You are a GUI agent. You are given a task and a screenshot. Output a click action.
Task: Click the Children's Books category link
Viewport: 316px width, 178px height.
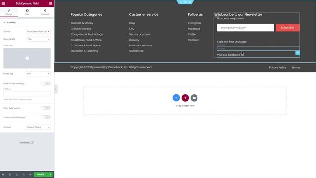coord(80,29)
